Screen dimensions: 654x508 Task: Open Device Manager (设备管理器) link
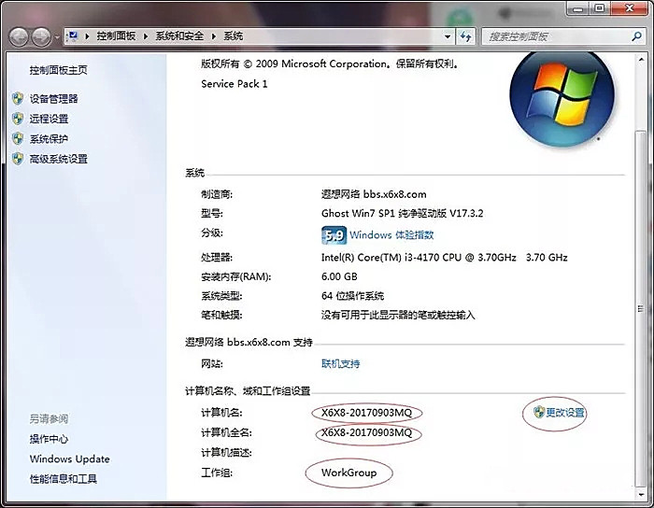(53, 99)
